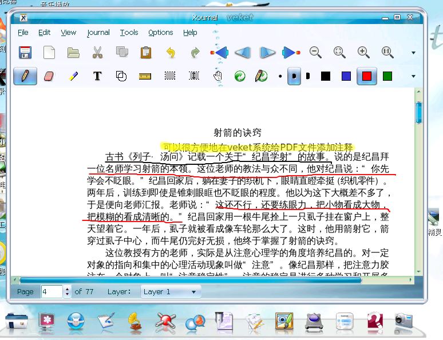This screenshot has width=443, height=340.
Task: Select the Text tool
Action: 97,76
